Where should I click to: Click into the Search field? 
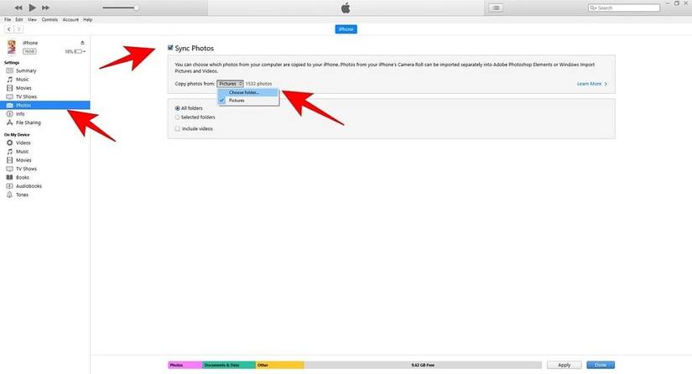click(624, 8)
